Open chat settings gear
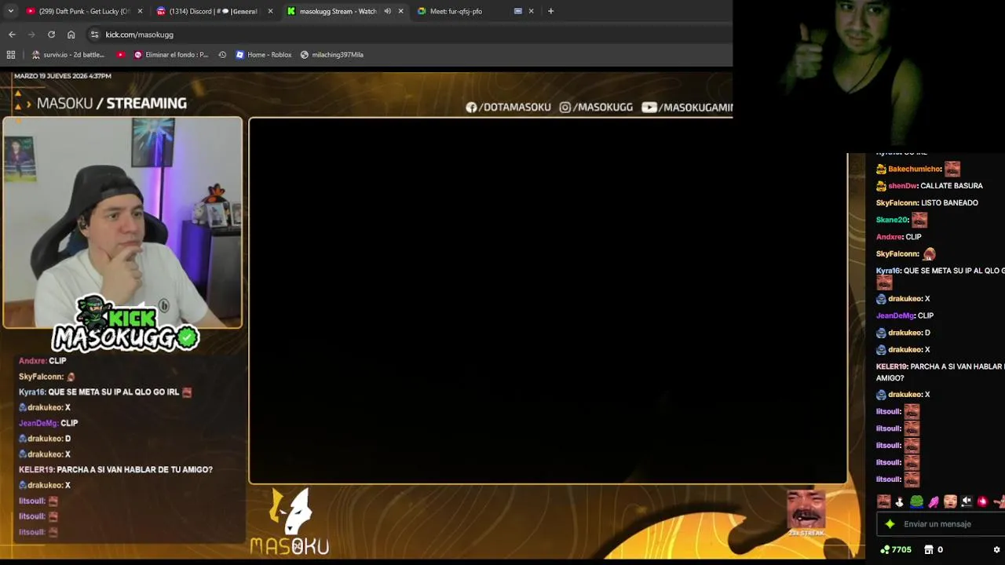 click(x=996, y=549)
